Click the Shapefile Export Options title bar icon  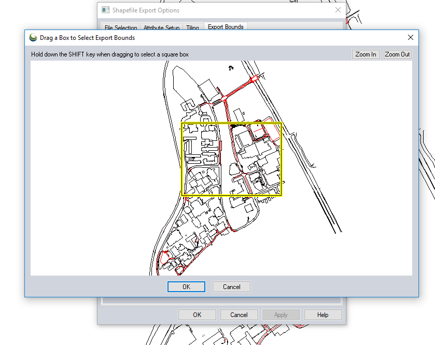pos(106,10)
